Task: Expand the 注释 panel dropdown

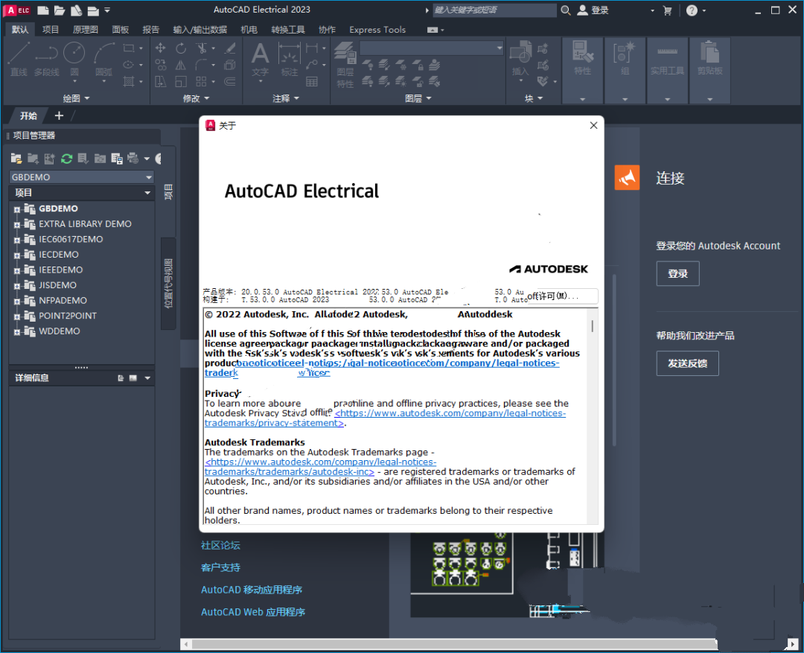Action: point(286,98)
